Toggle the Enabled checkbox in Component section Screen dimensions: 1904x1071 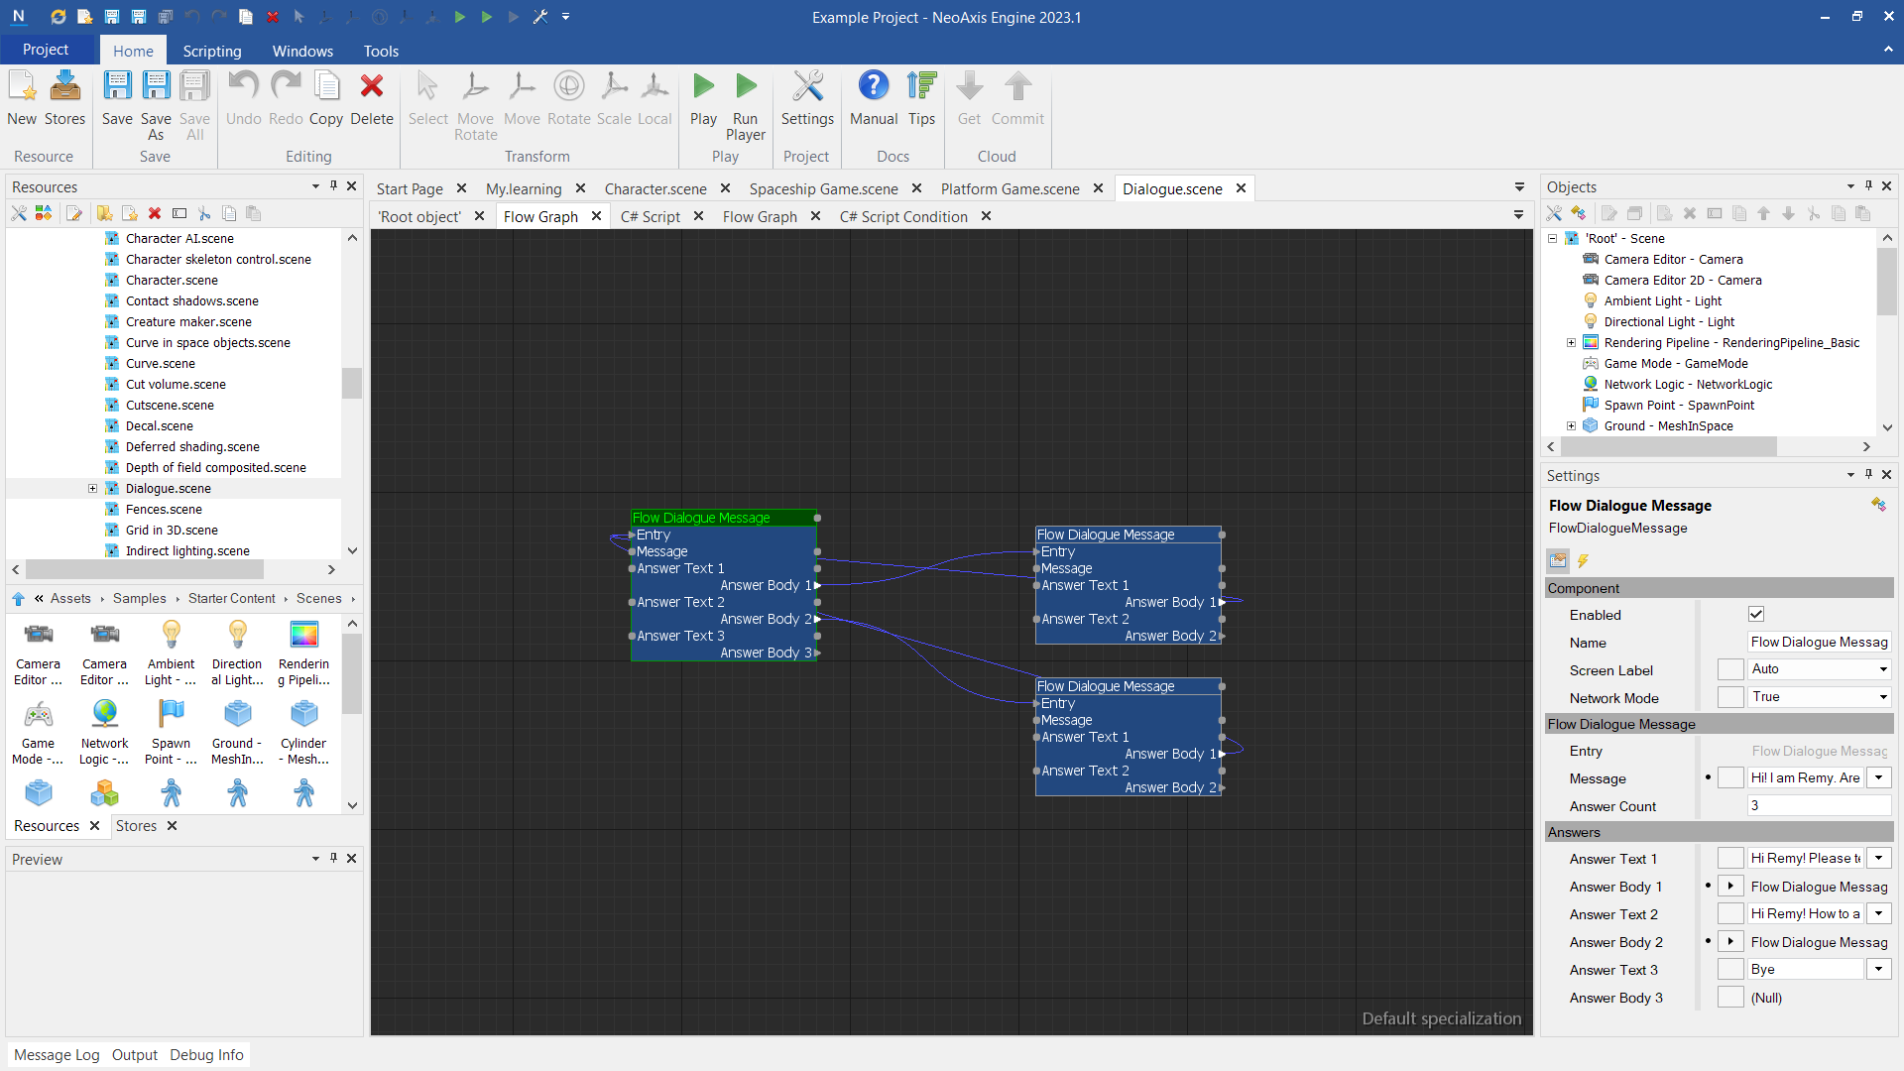click(1756, 615)
